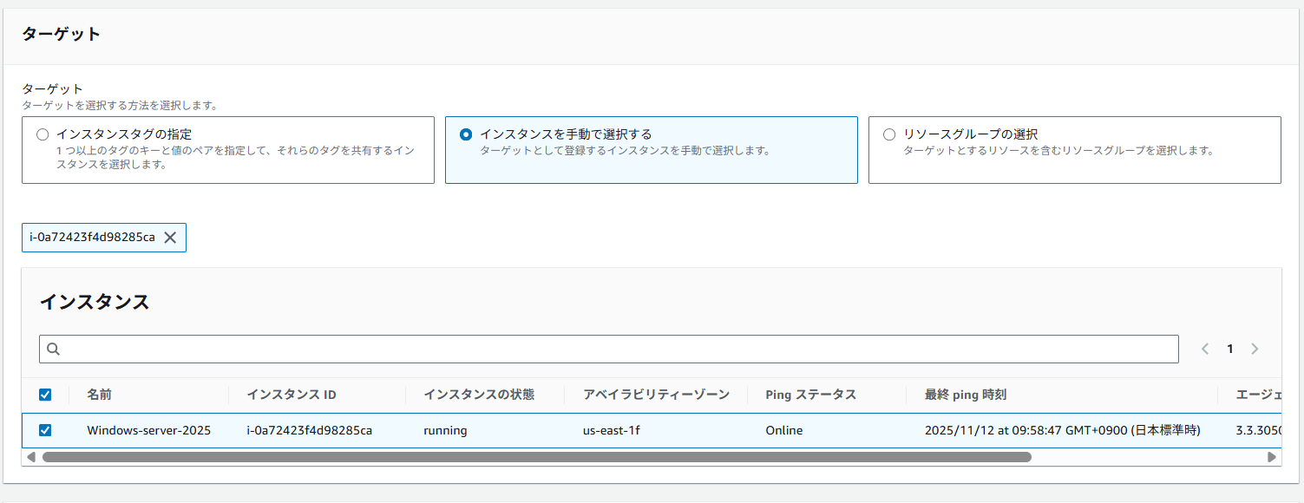Screen dimensions: 1304x503
Task: Click the search magnifier icon
Action: (x=53, y=349)
